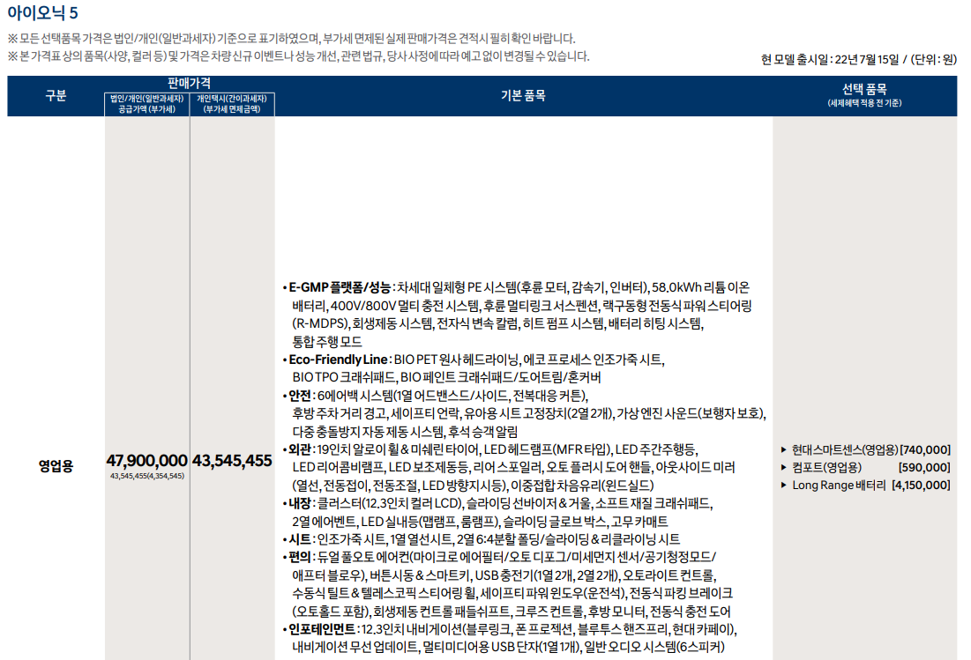
Task: Click the triangle bullet before 현대스마트센스
Action: point(783,449)
